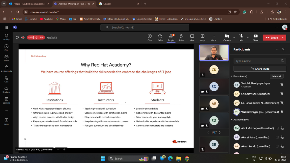This screenshot has width=290, height=163.
Task: Select the CK participant tile
Action: [x=214, y=70]
